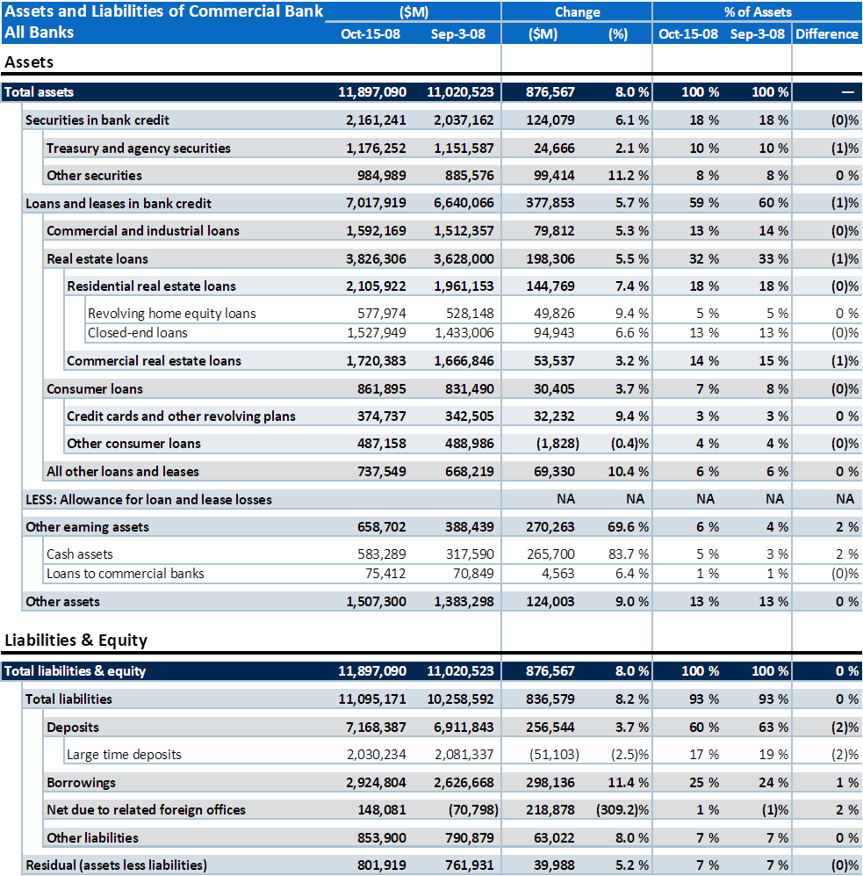The width and height of the screenshot is (863, 876).
Task: Click Total assets change value 876,567
Action: [550, 92]
